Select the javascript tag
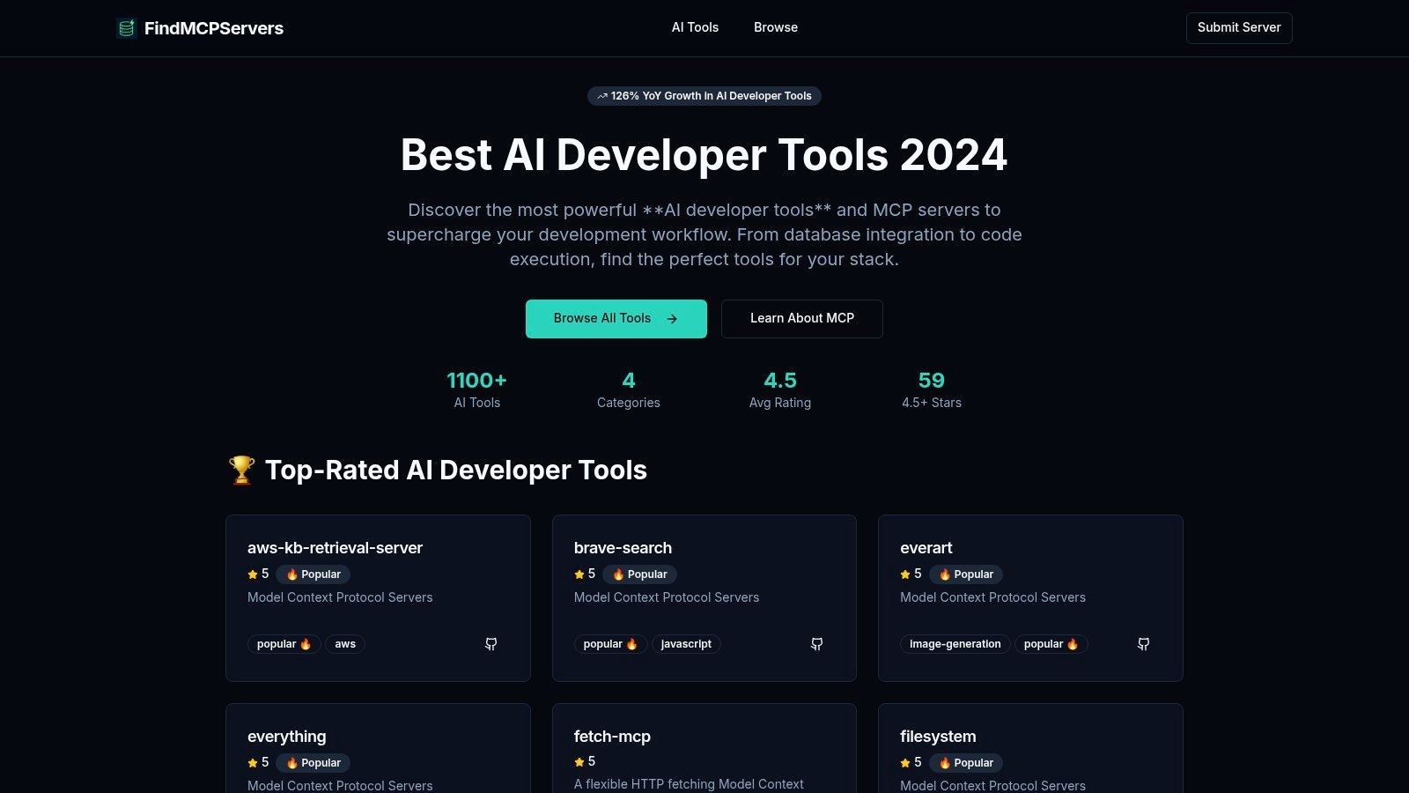1409x793 pixels. (x=686, y=644)
